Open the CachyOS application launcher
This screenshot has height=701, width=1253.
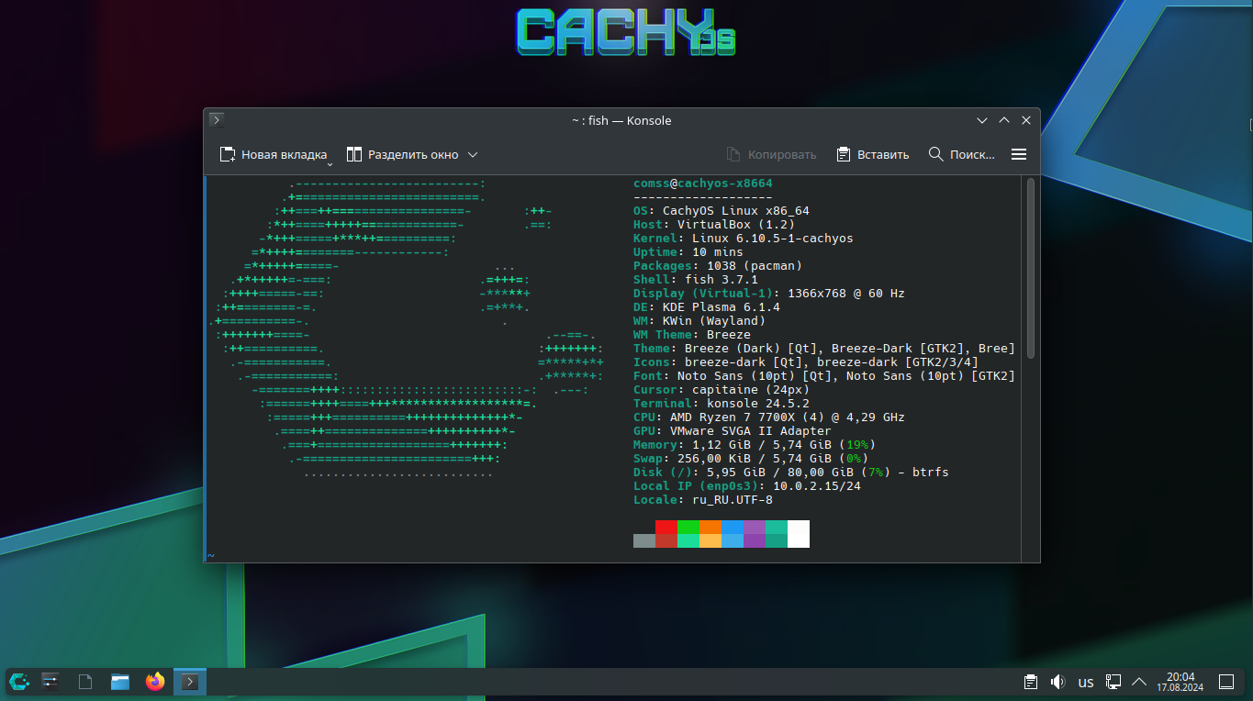point(19,681)
